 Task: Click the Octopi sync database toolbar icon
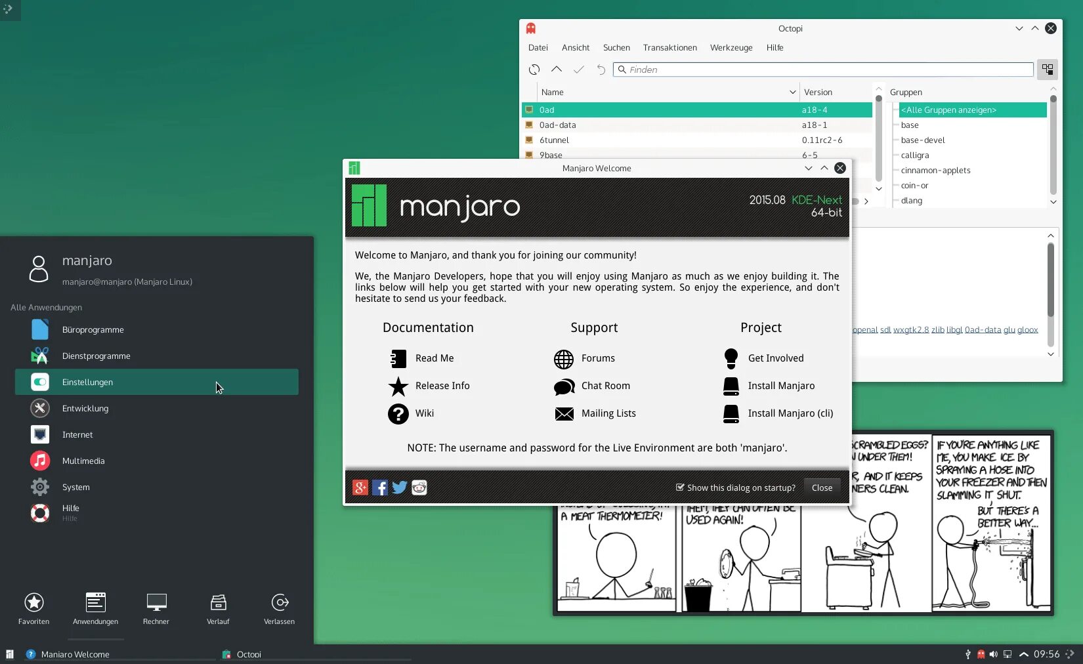click(x=534, y=70)
